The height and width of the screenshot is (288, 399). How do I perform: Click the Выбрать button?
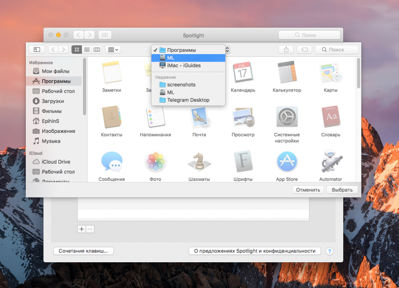342,190
